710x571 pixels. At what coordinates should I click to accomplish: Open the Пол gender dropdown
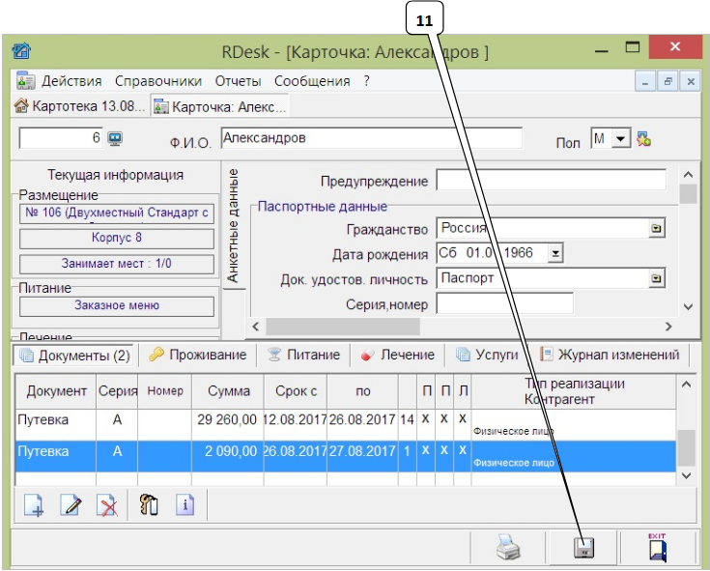(621, 139)
